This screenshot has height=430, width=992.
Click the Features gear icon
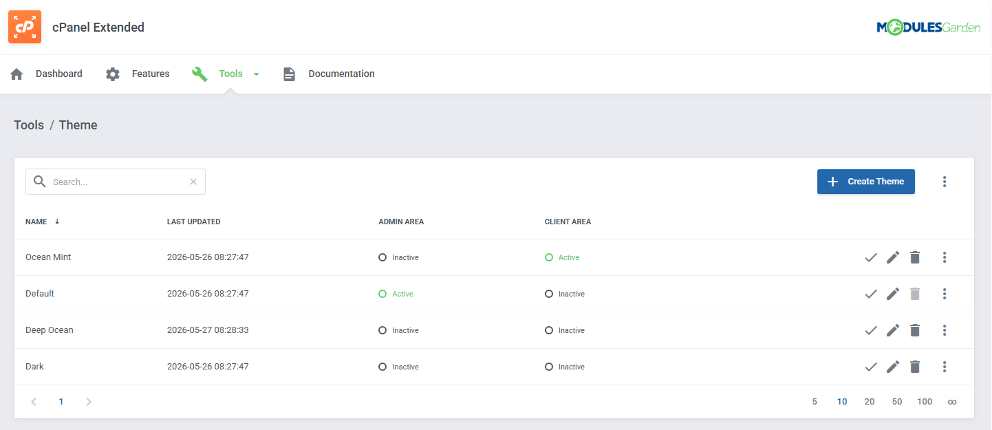coord(113,74)
